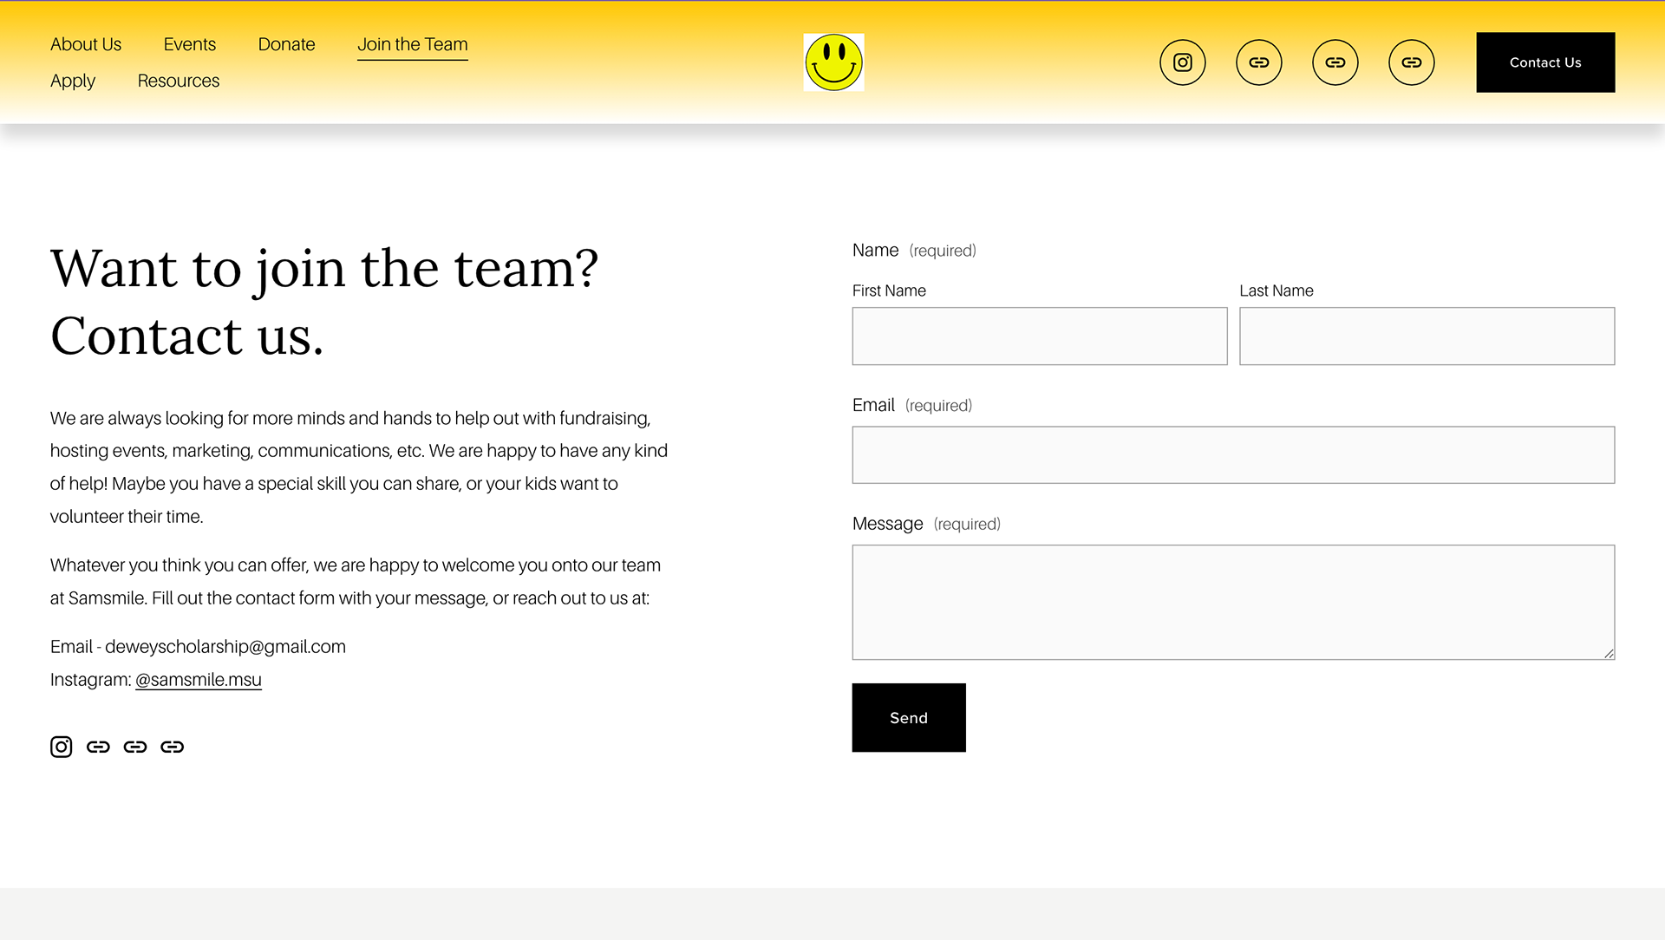Go to Resources in the navigation

(x=179, y=81)
